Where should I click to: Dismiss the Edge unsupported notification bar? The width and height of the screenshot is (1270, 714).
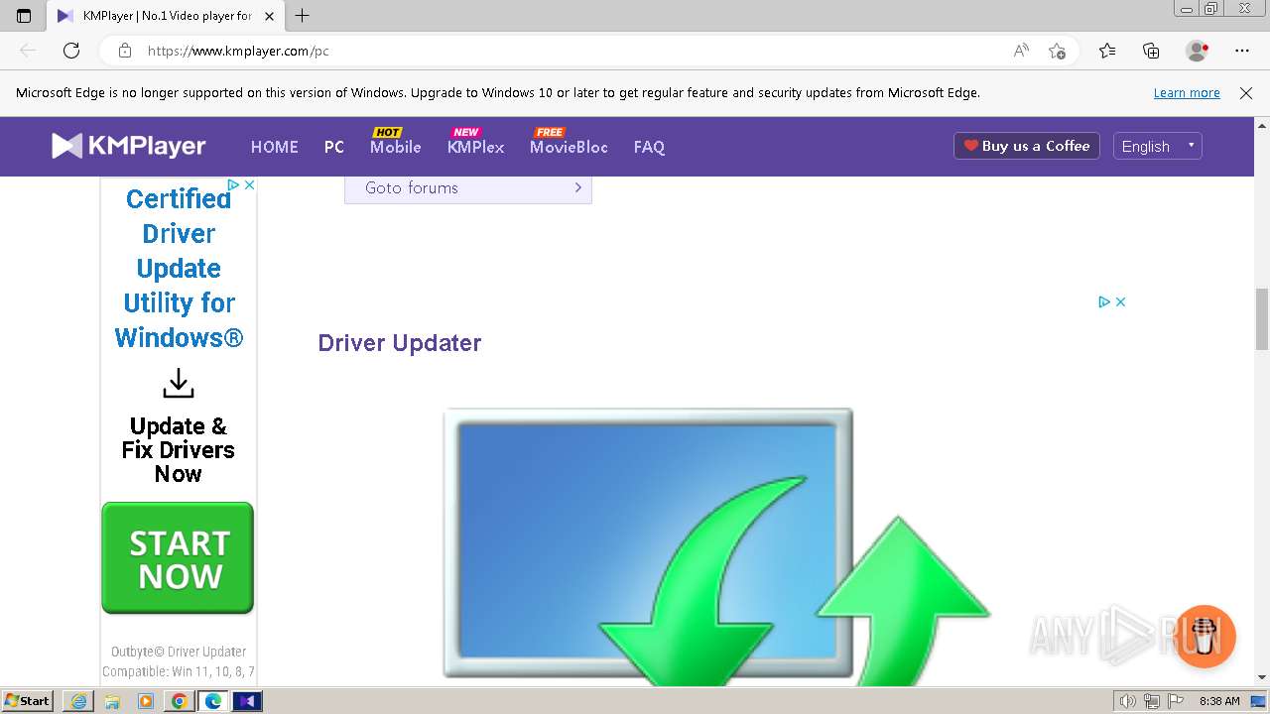[x=1246, y=93]
